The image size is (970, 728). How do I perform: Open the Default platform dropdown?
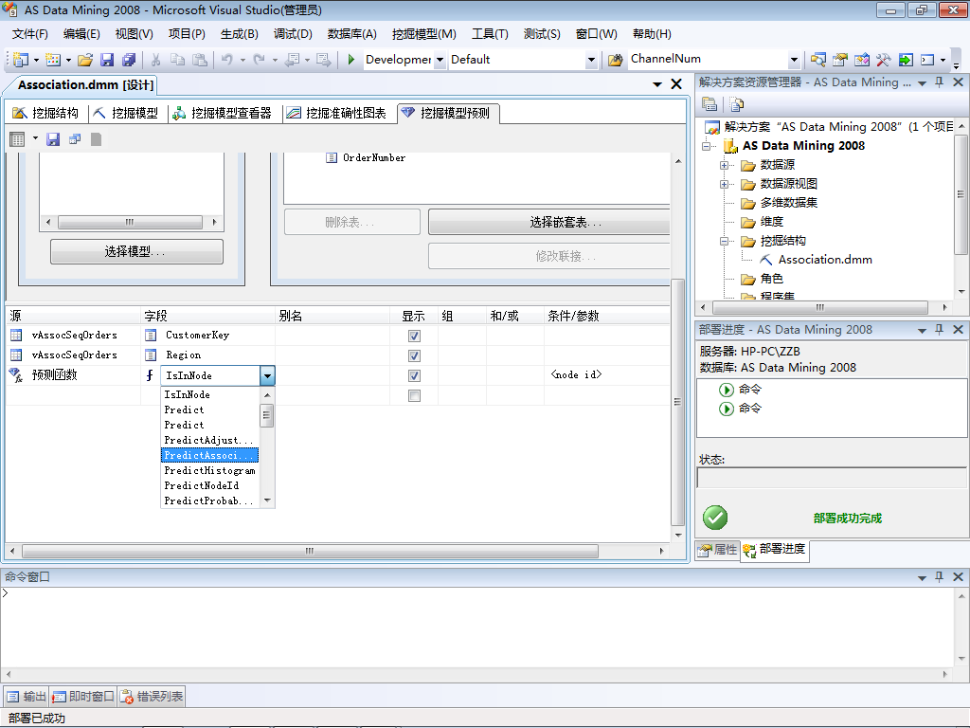(x=591, y=60)
